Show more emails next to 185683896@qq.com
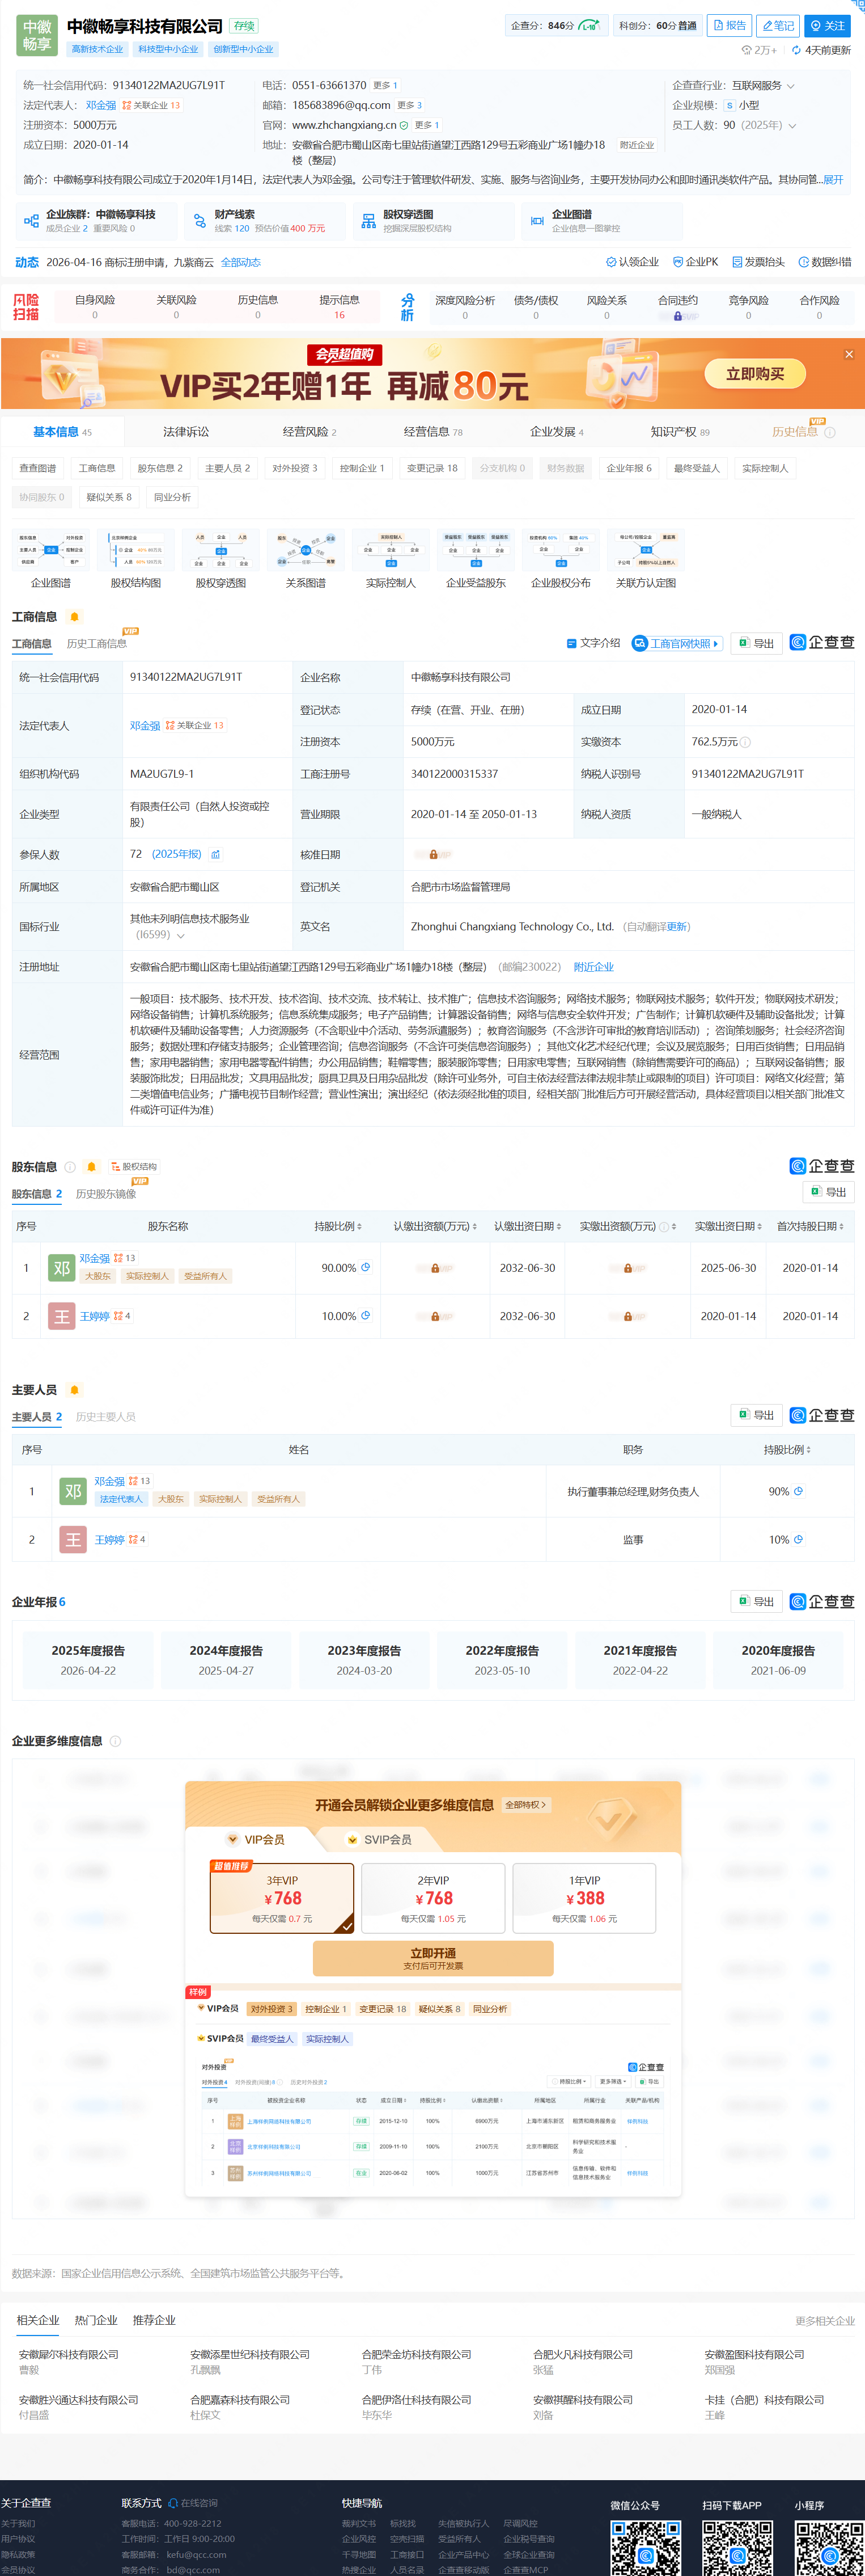Screen dimensions: 865x2576 coord(409,106)
